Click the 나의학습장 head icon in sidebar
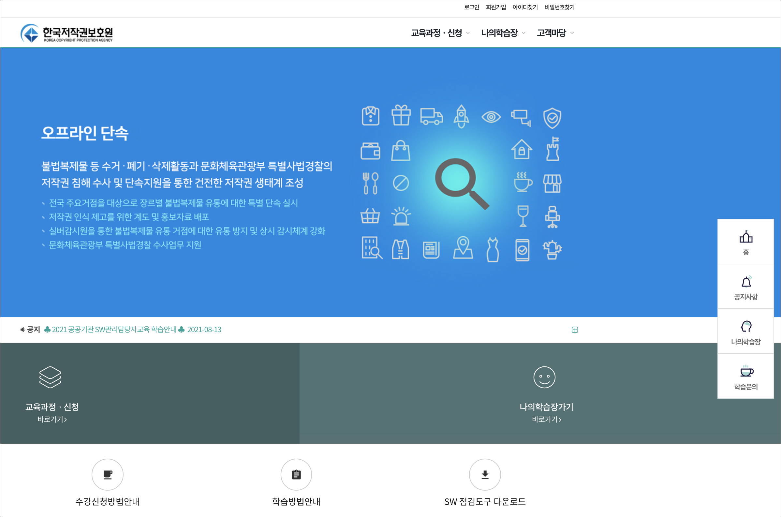Screen dimensions: 781x517 click(746, 327)
